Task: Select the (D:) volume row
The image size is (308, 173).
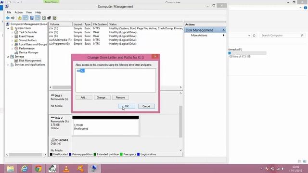Action: pyautogui.click(x=116, y=32)
